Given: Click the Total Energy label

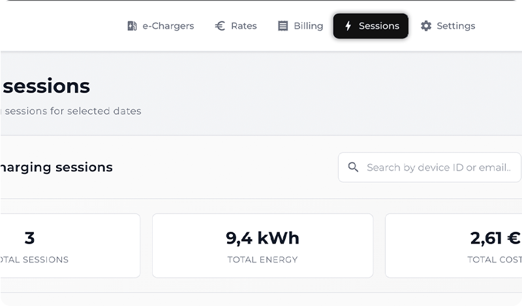Looking at the screenshot, I should (262, 260).
